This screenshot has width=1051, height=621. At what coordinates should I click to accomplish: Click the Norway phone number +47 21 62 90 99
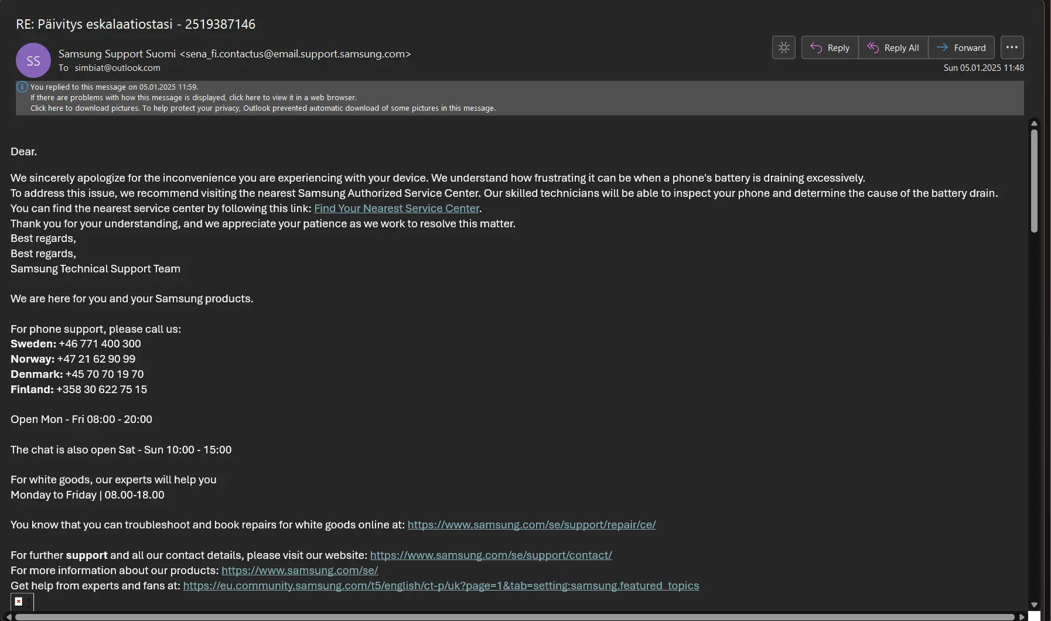click(96, 359)
